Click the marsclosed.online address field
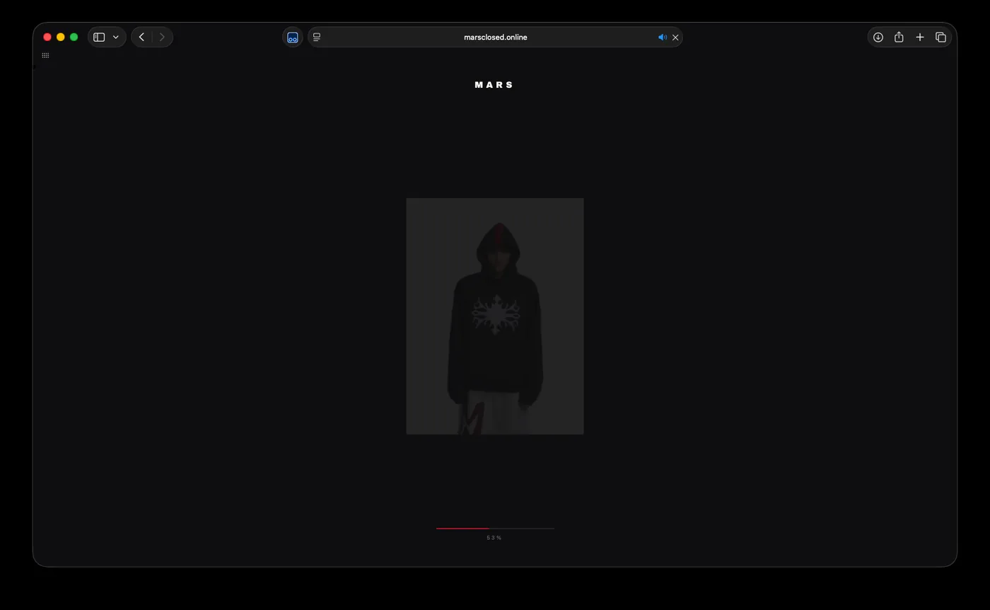This screenshot has height=610, width=990. click(x=495, y=38)
